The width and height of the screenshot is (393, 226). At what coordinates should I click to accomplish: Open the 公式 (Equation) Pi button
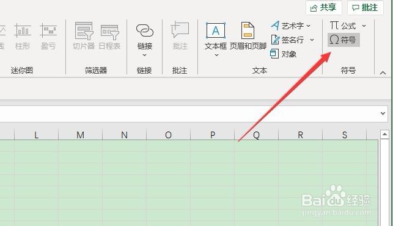[343, 26]
